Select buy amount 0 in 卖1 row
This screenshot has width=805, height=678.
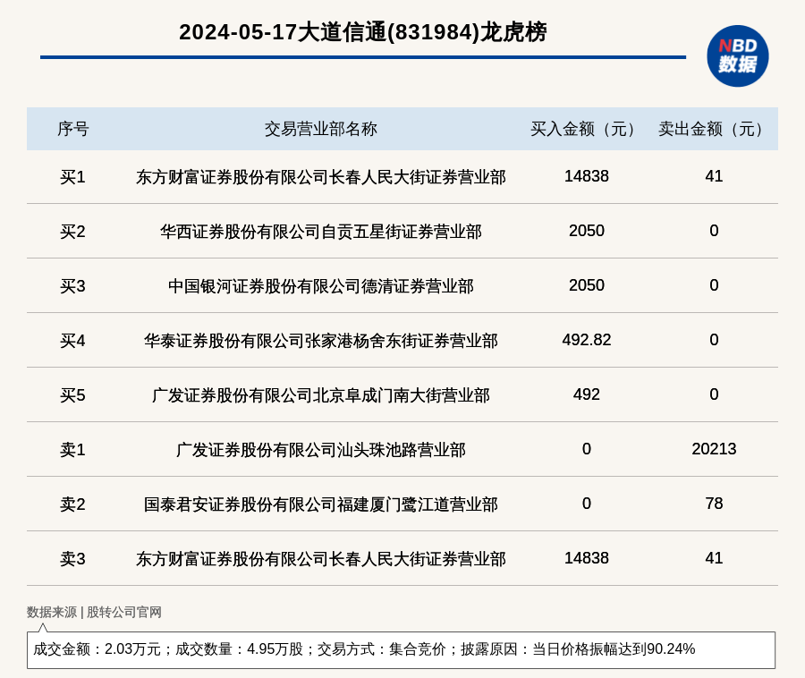pos(586,449)
